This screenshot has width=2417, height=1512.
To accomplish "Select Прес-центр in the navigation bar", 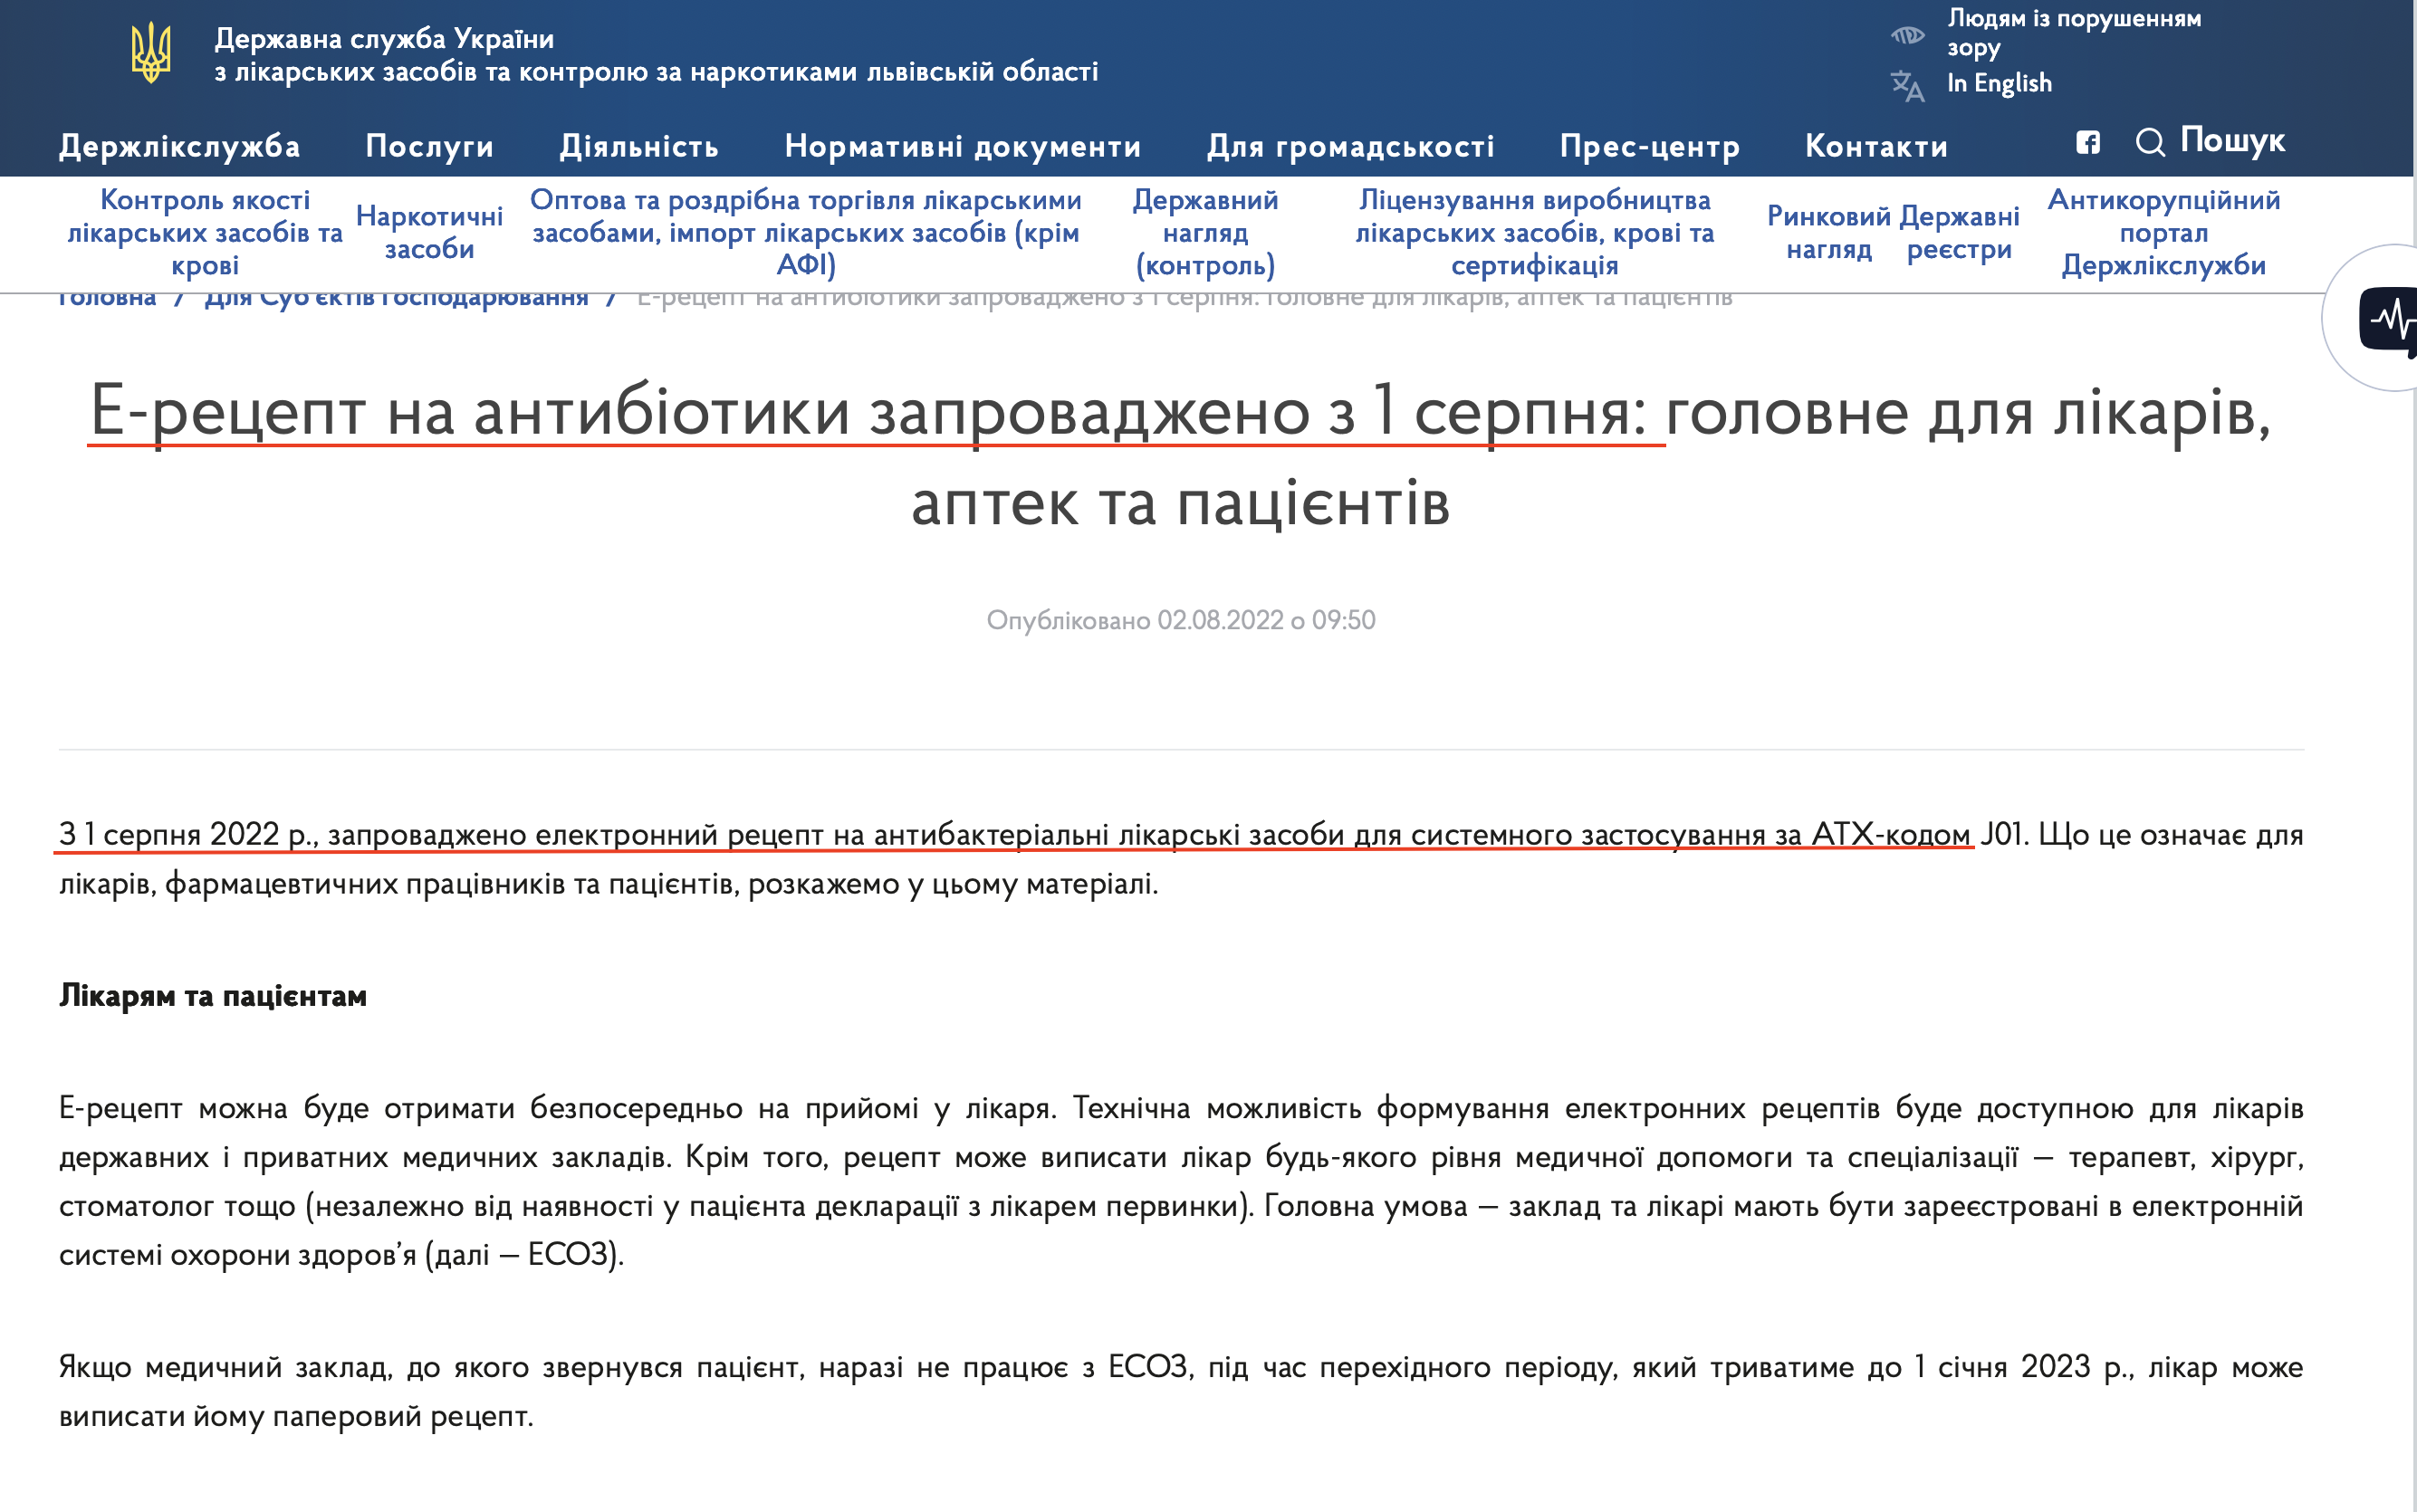I will (x=1650, y=146).
